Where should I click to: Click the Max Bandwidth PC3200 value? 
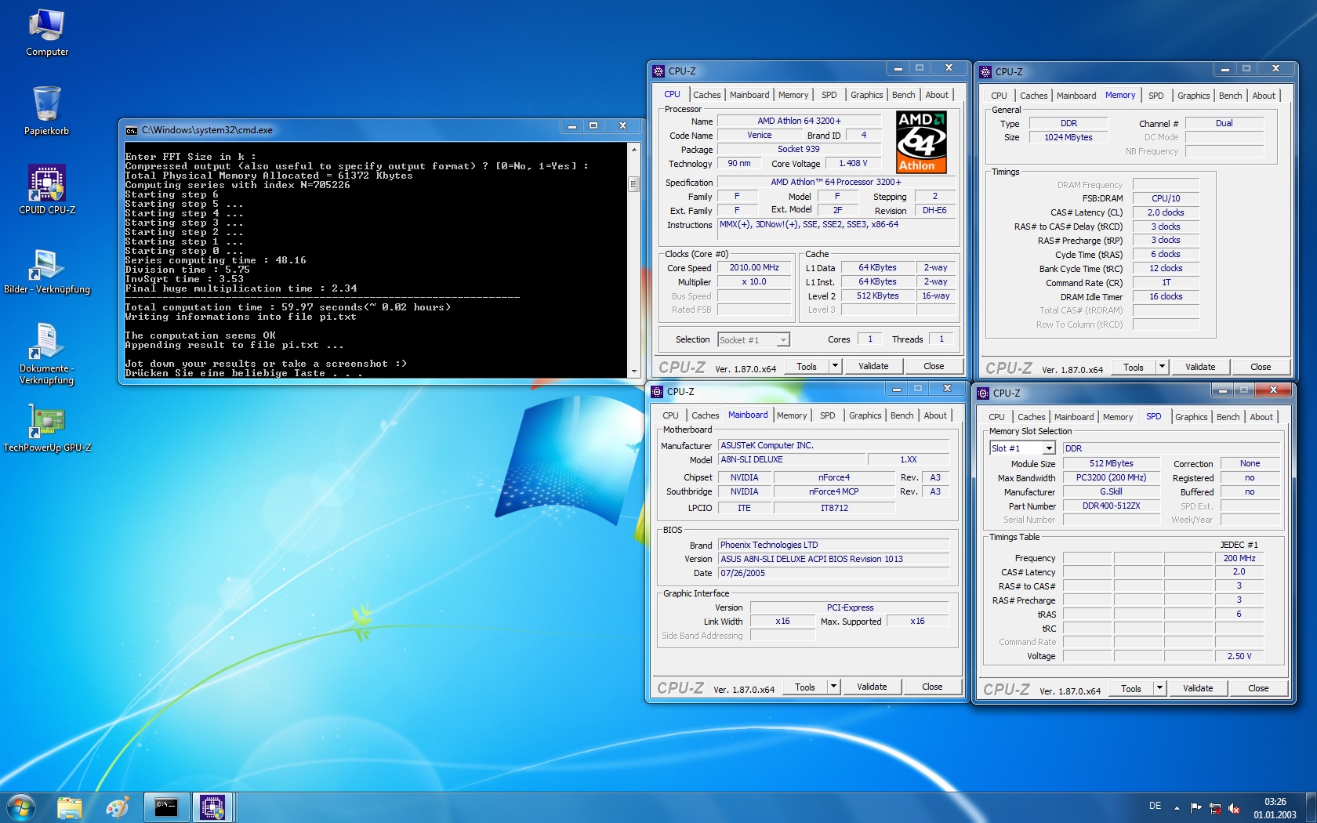1111,477
